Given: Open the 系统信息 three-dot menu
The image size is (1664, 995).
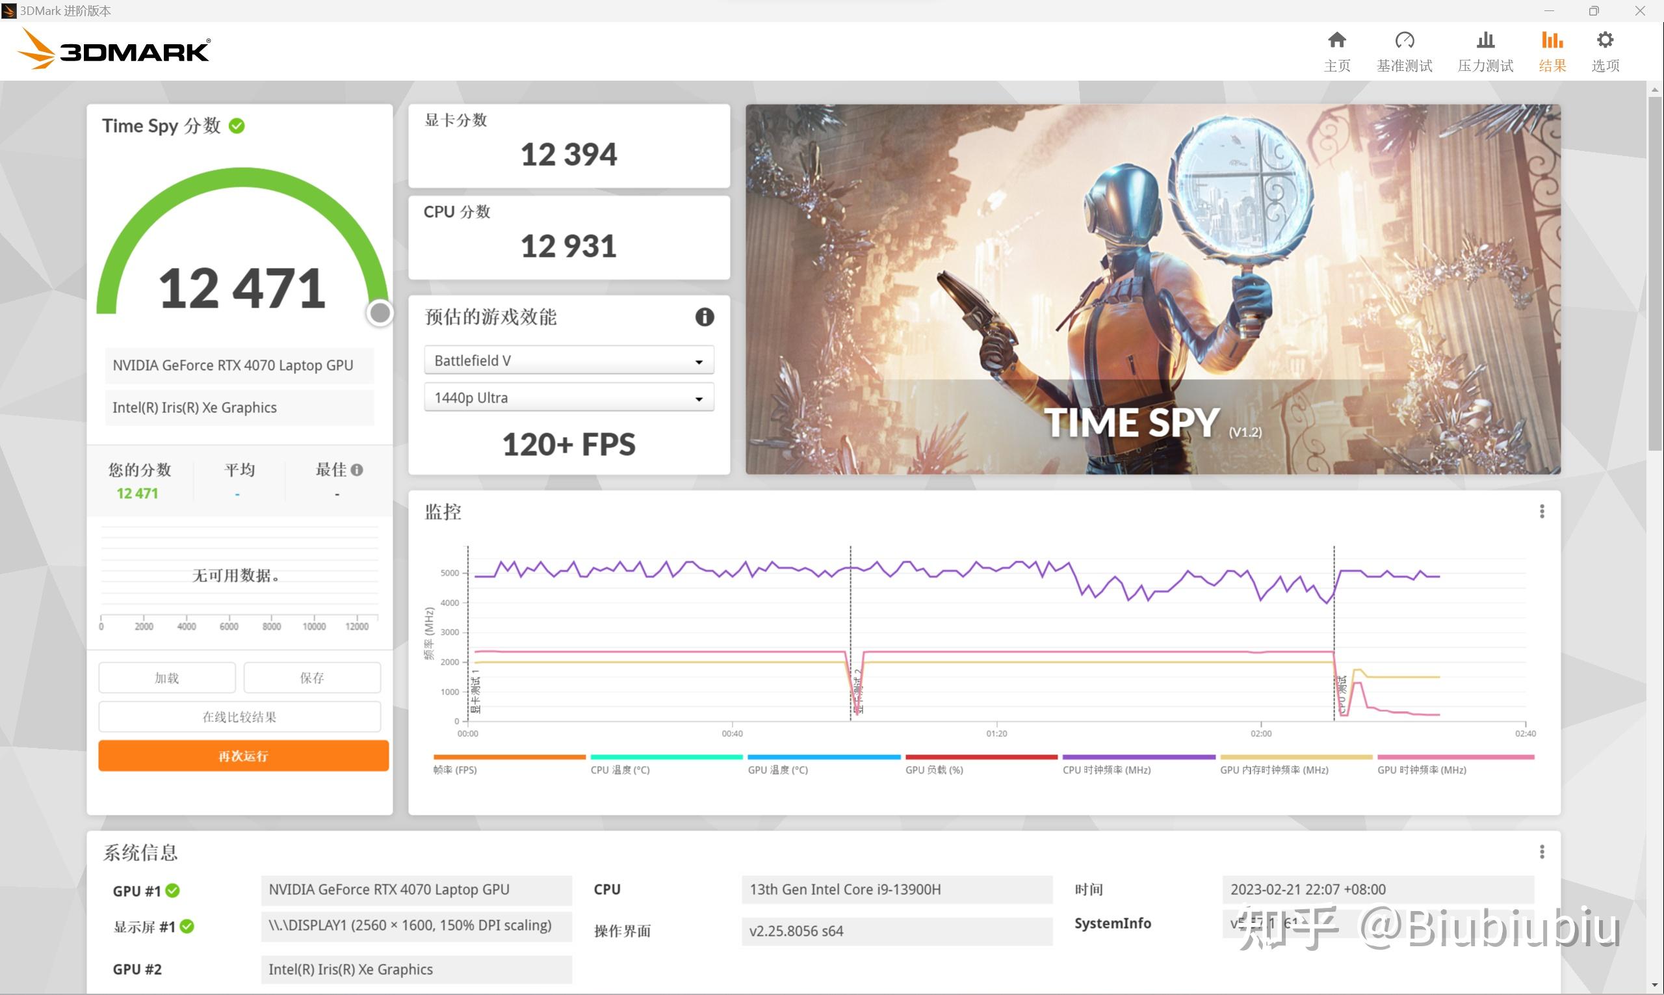Looking at the screenshot, I should coord(1542,851).
